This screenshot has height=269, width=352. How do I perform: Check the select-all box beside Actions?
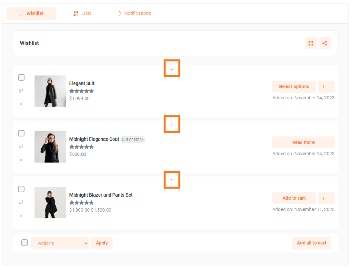pyautogui.click(x=24, y=243)
